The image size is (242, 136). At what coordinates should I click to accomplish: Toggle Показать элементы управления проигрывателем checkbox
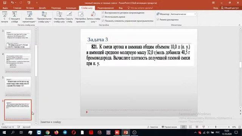tap(103, 21)
